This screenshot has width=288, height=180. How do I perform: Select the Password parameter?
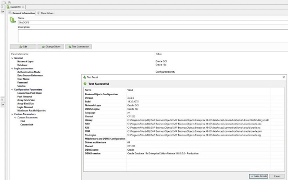point(23,83)
